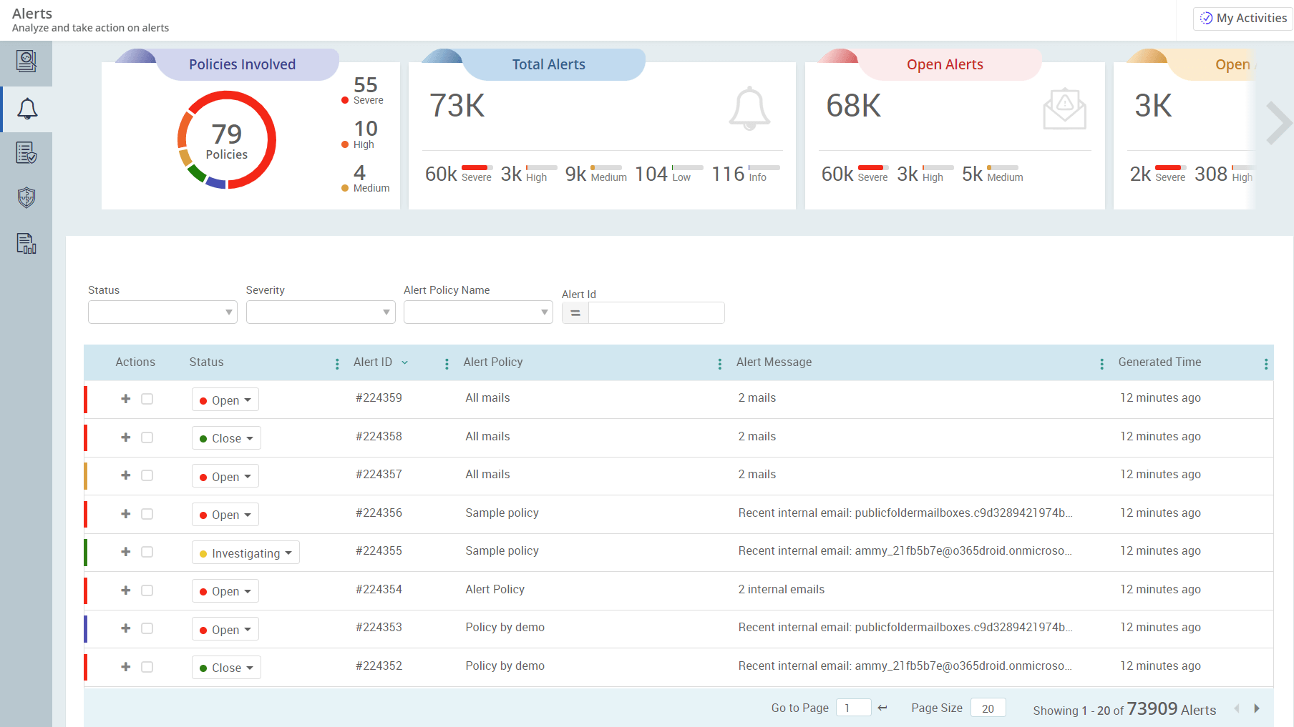Open the My Activities panel
1294x727 pixels.
pyautogui.click(x=1242, y=17)
